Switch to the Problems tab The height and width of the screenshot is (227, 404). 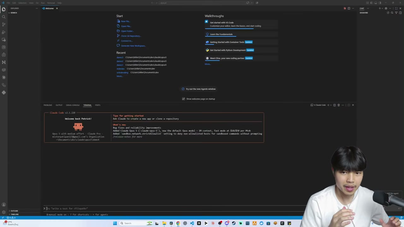click(x=48, y=105)
